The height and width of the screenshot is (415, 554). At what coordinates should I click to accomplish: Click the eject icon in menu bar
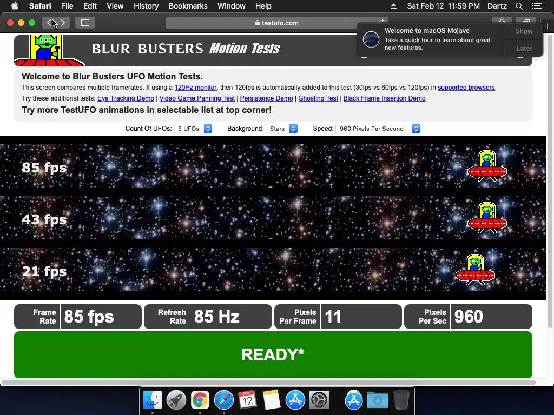tap(393, 6)
